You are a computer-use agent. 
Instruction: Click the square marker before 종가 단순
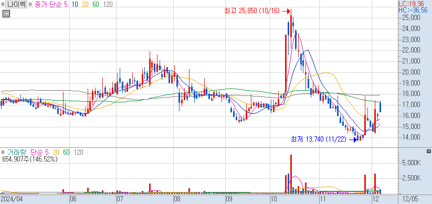coord(30,4)
